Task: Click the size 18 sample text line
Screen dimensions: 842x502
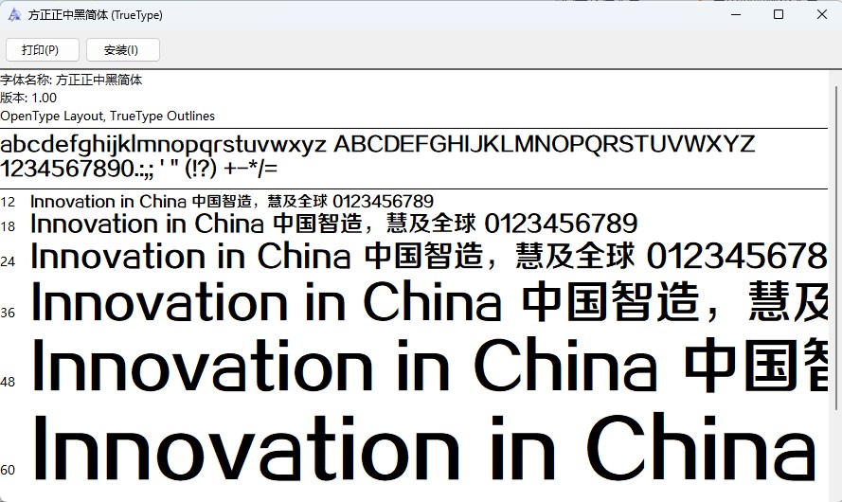Action: click(334, 224)
